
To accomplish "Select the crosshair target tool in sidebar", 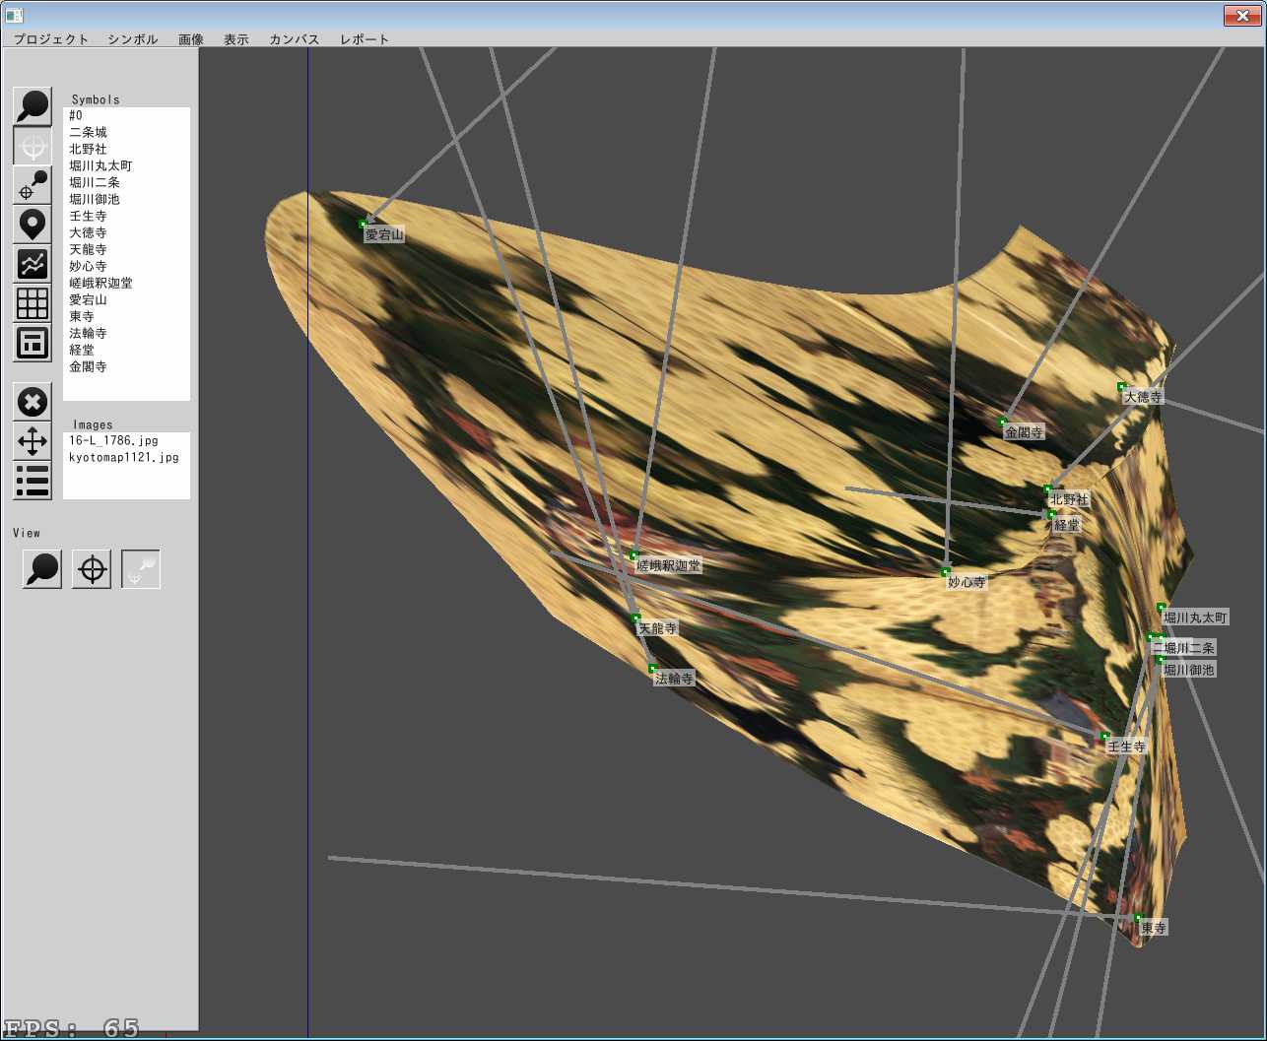I will tap(33, 146).
